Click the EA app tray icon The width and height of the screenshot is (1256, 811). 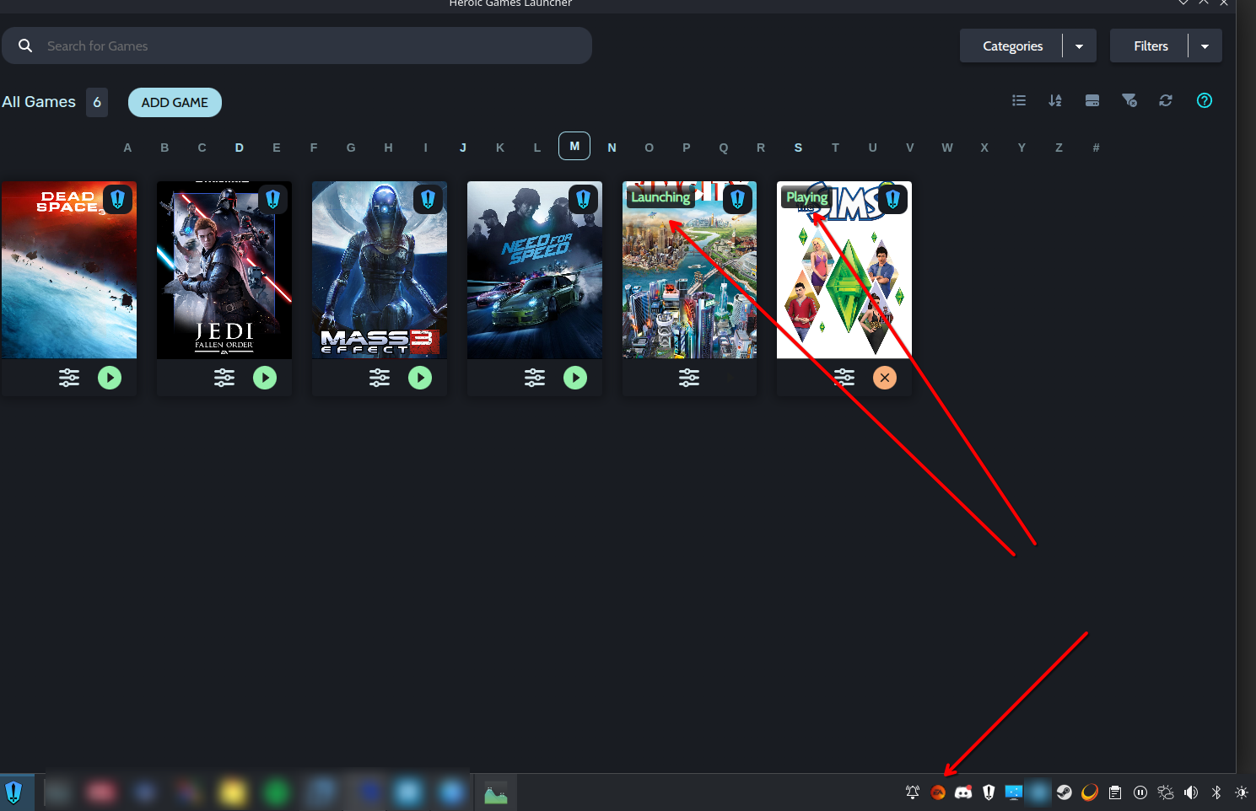tap(938, 792)
